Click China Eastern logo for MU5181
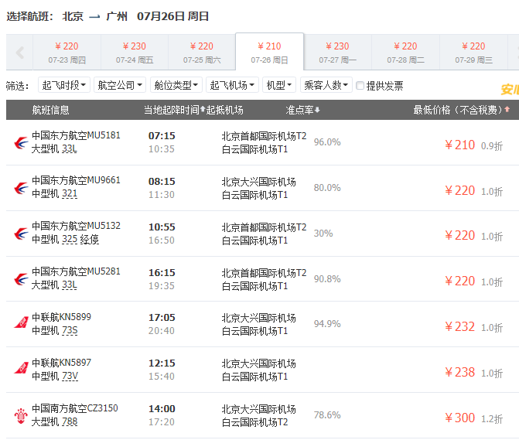519x440 pixels. (x=21, y=142)
